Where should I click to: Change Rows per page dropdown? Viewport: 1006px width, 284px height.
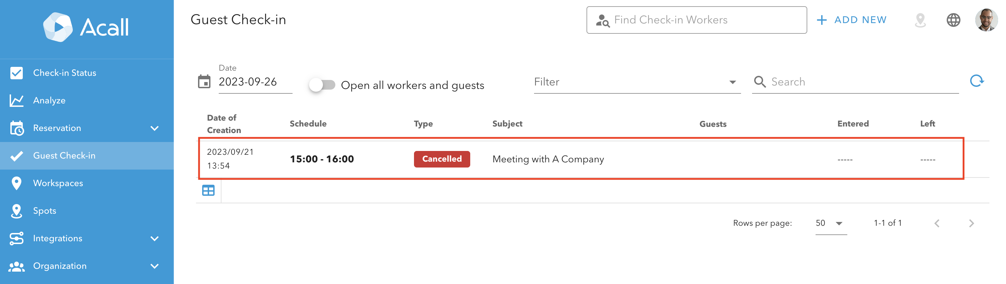click(831, 223)
